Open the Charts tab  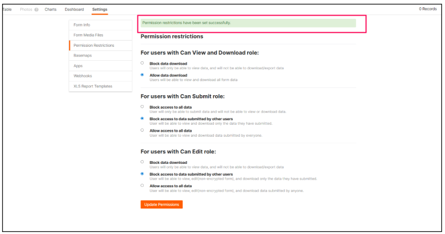coord(50,9)
